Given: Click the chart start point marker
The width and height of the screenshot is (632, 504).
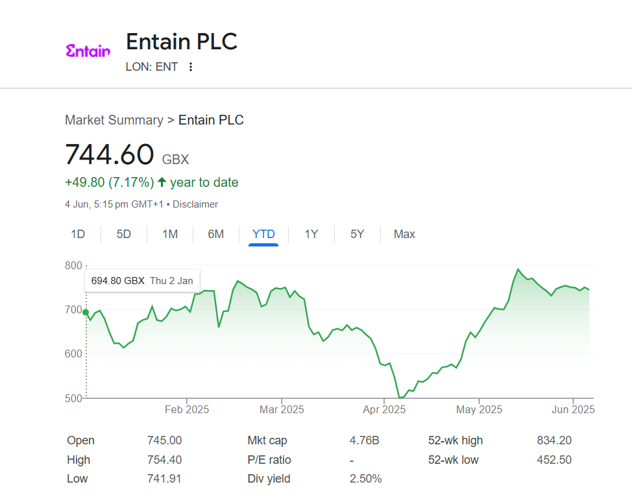Looking at the screenshot, I should point(86,312).
